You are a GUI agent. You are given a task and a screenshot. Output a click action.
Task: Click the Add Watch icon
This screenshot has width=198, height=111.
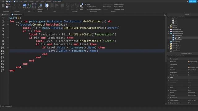pos(81,5)
